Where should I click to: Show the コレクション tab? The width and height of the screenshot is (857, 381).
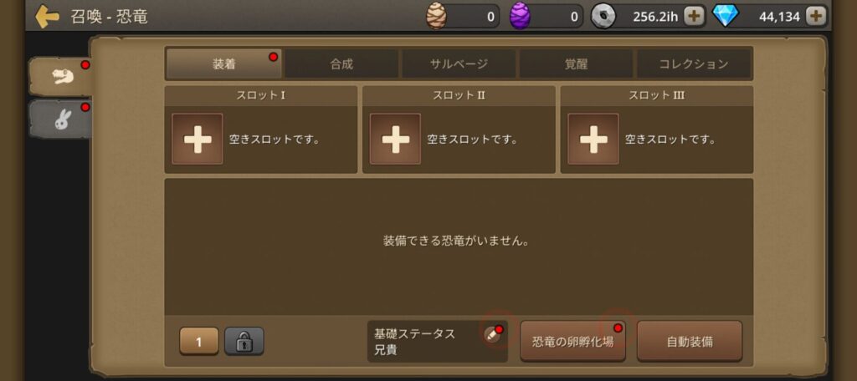pos(694,63)
